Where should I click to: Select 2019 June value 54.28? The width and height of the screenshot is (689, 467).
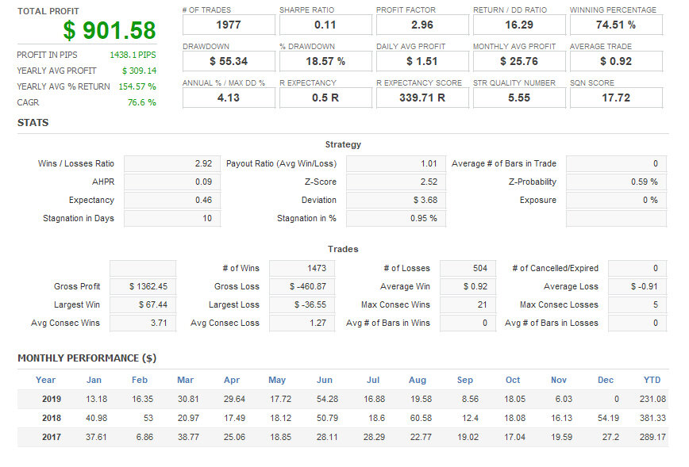327,399
